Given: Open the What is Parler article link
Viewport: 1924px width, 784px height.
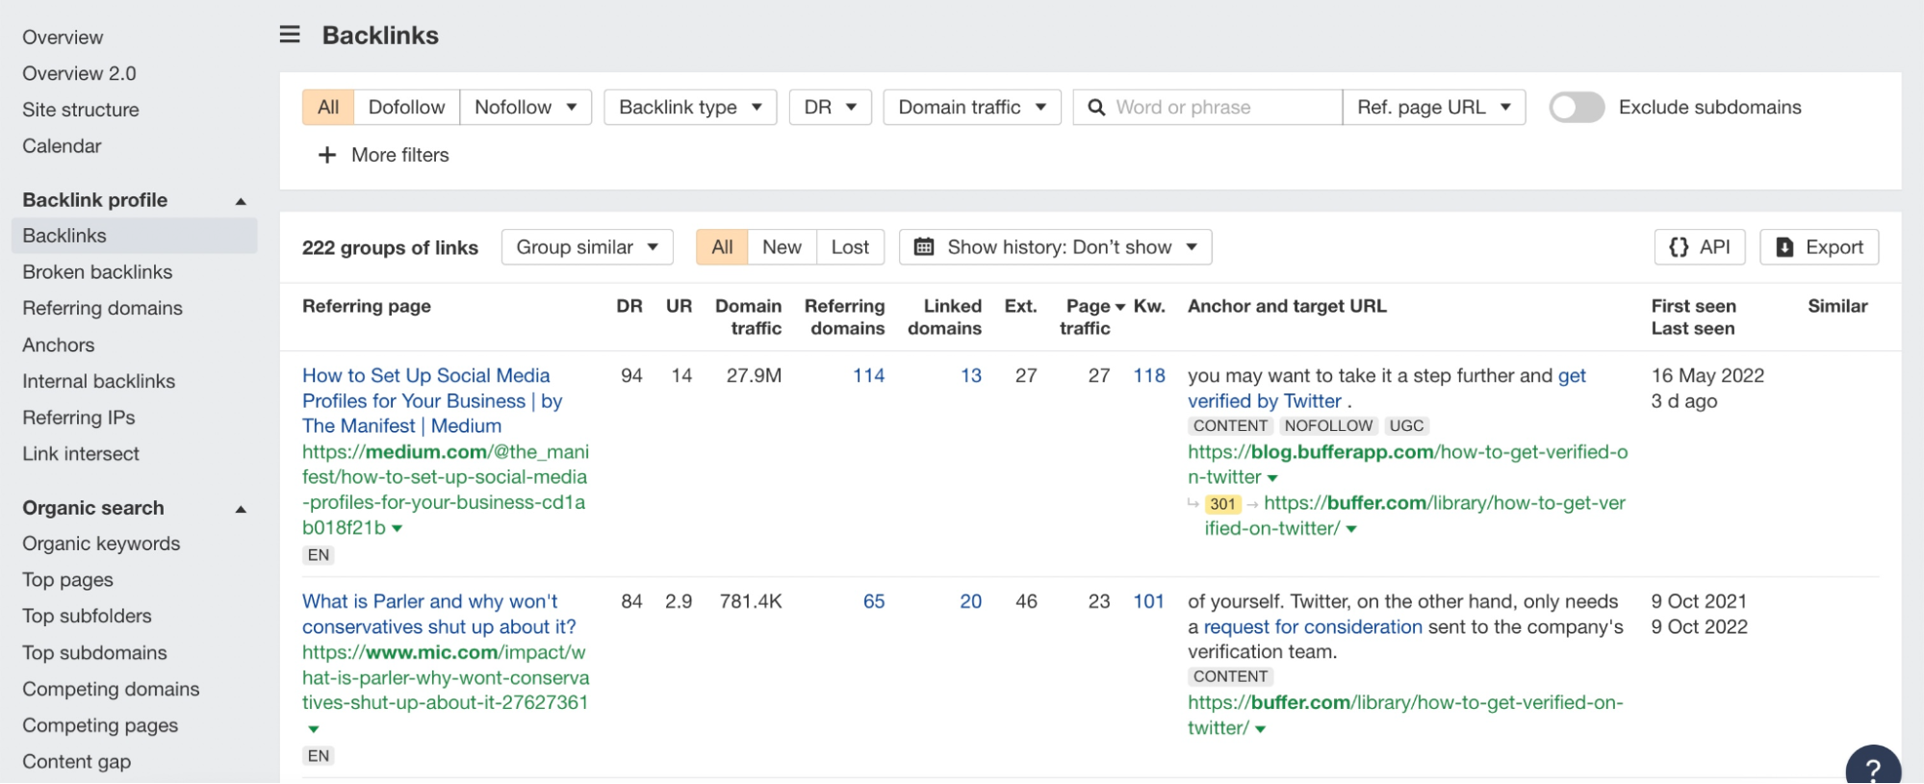Looking at the screenshot, I should [x=439, y=614].
